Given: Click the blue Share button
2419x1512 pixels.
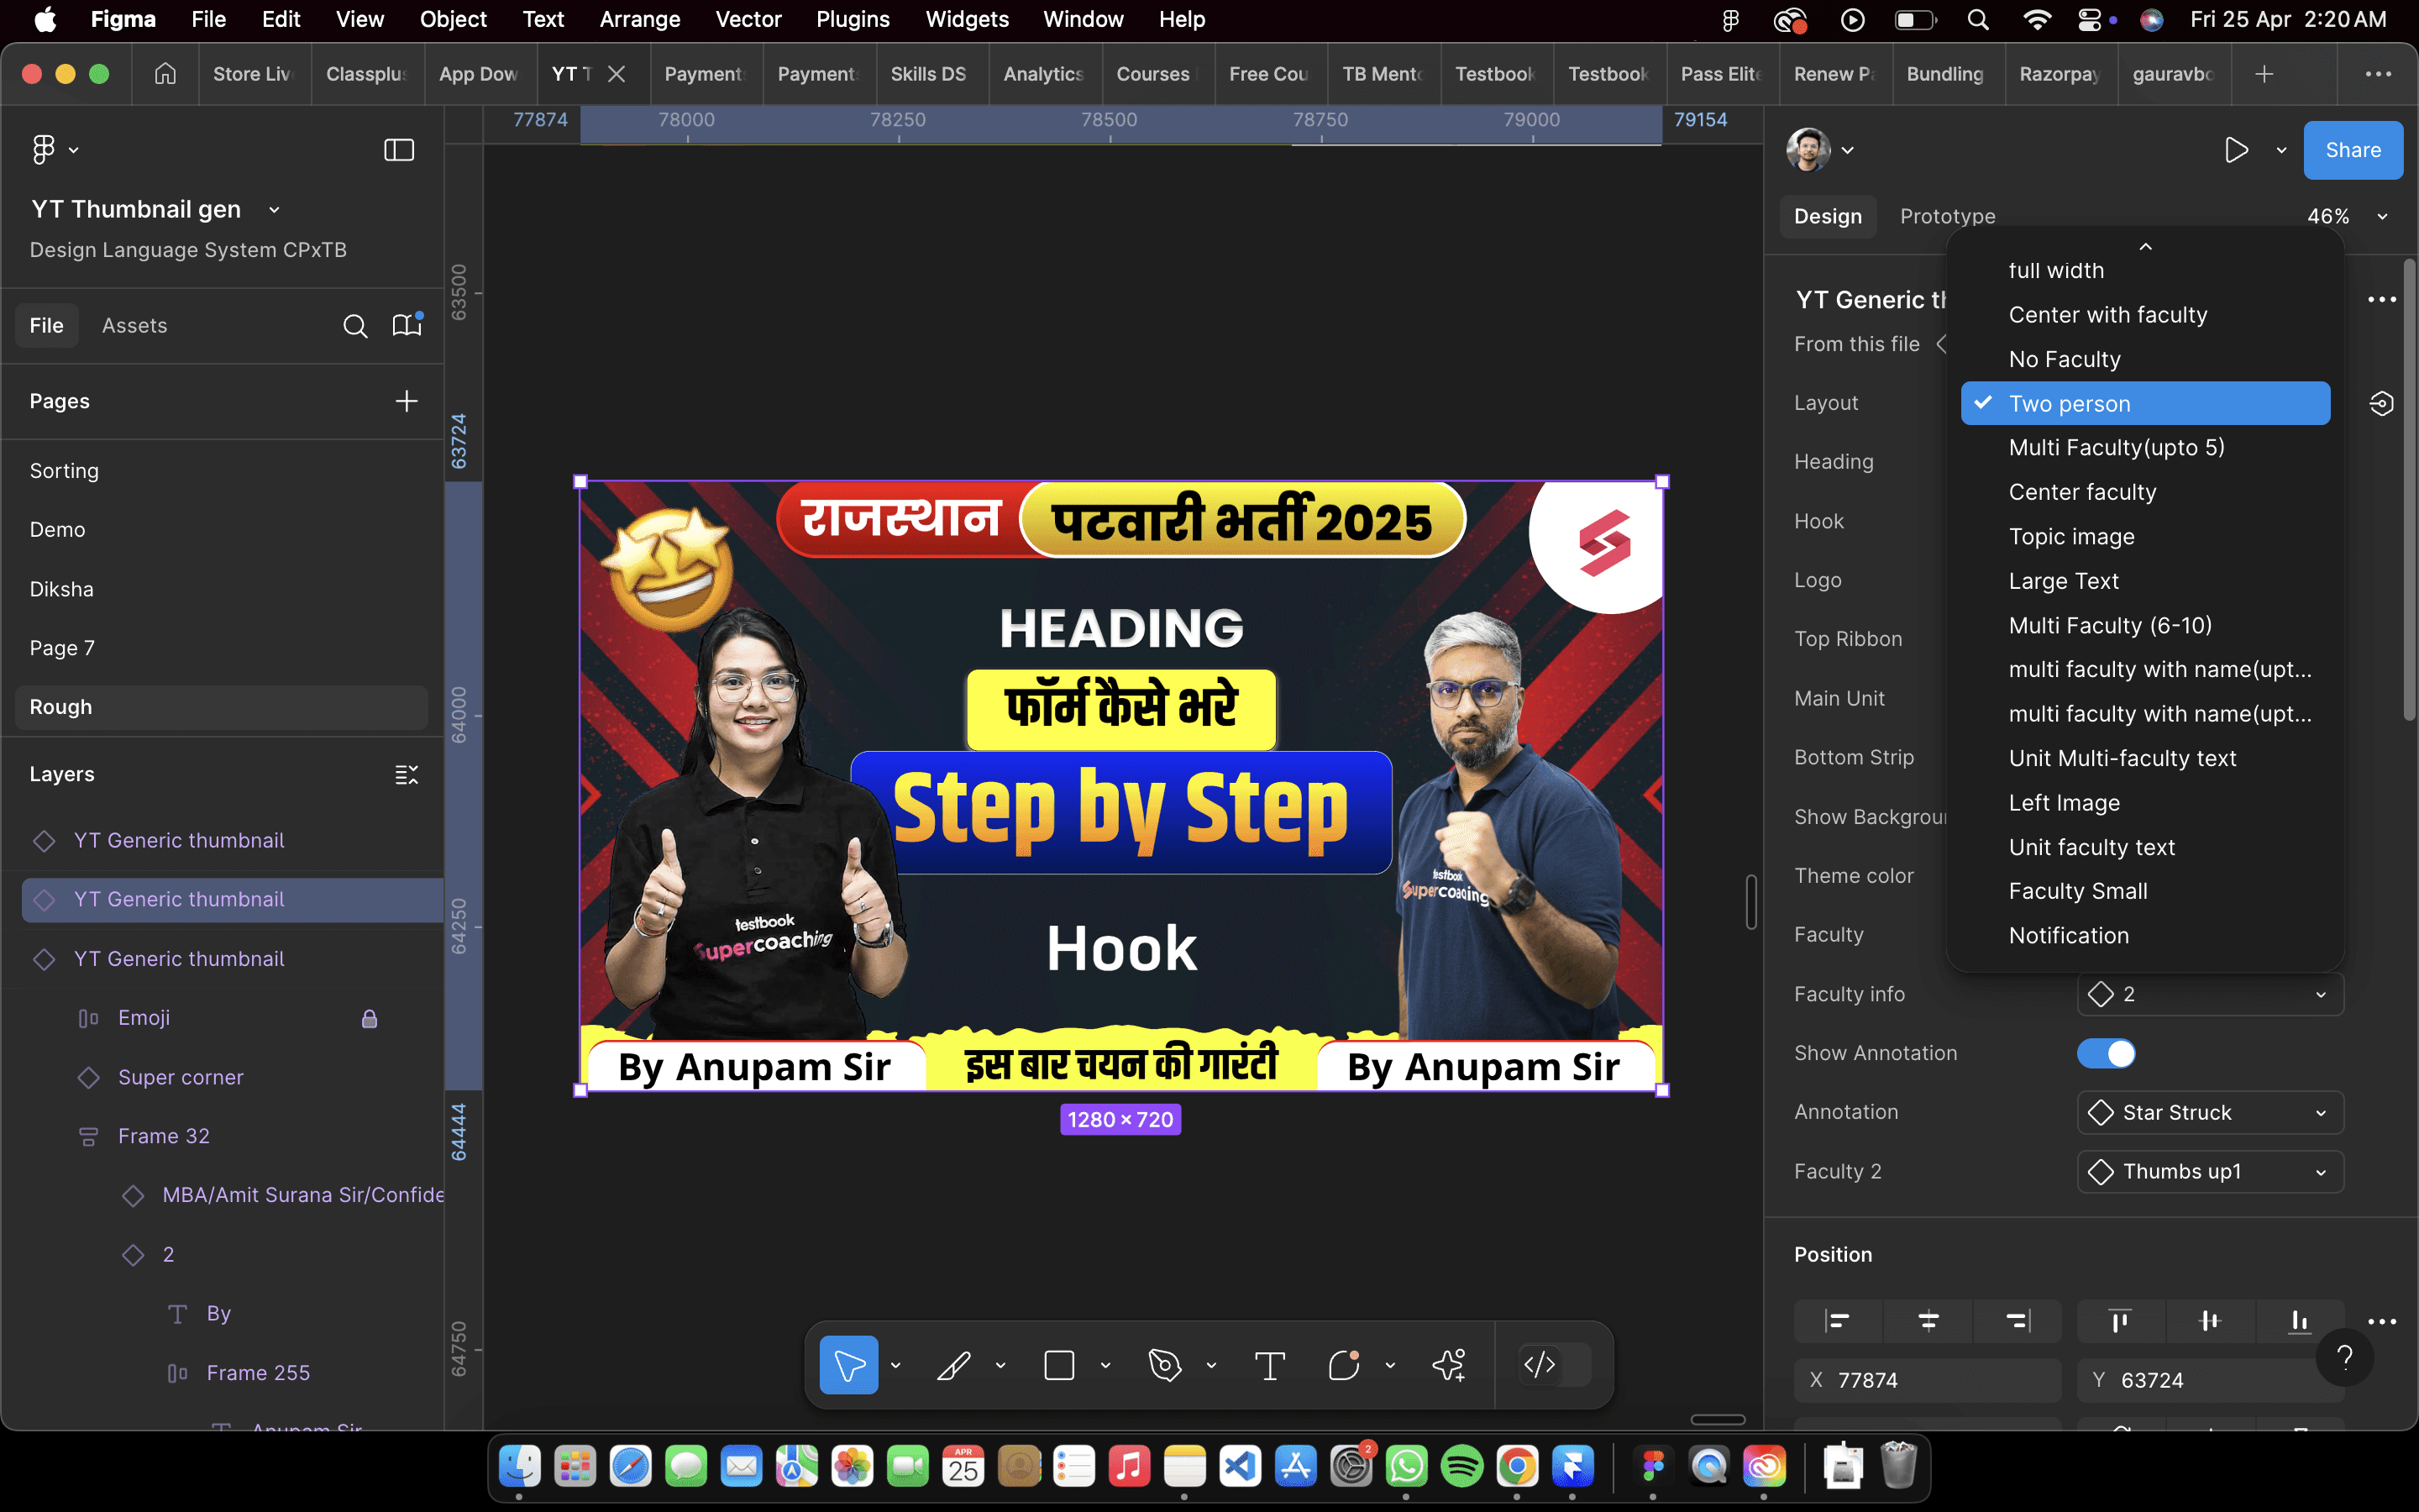Looking at the screenshot, I should (x=2352, y=150).
